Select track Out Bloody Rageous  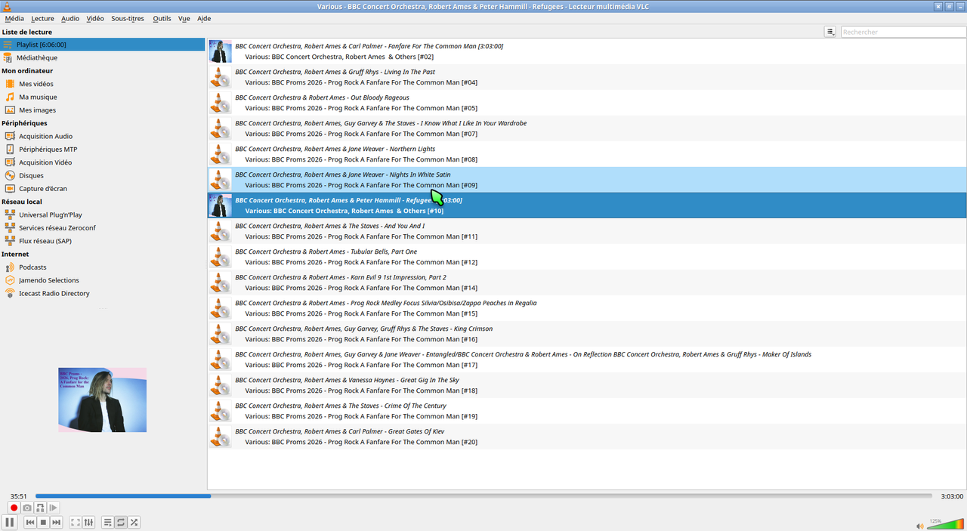coord(587,103)
